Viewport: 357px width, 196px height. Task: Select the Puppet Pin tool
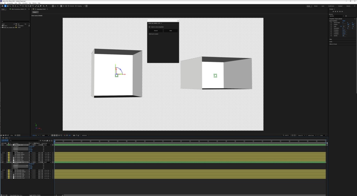46,6
